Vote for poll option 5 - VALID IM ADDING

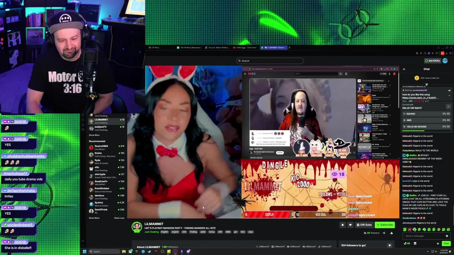(x=426, y=126)
